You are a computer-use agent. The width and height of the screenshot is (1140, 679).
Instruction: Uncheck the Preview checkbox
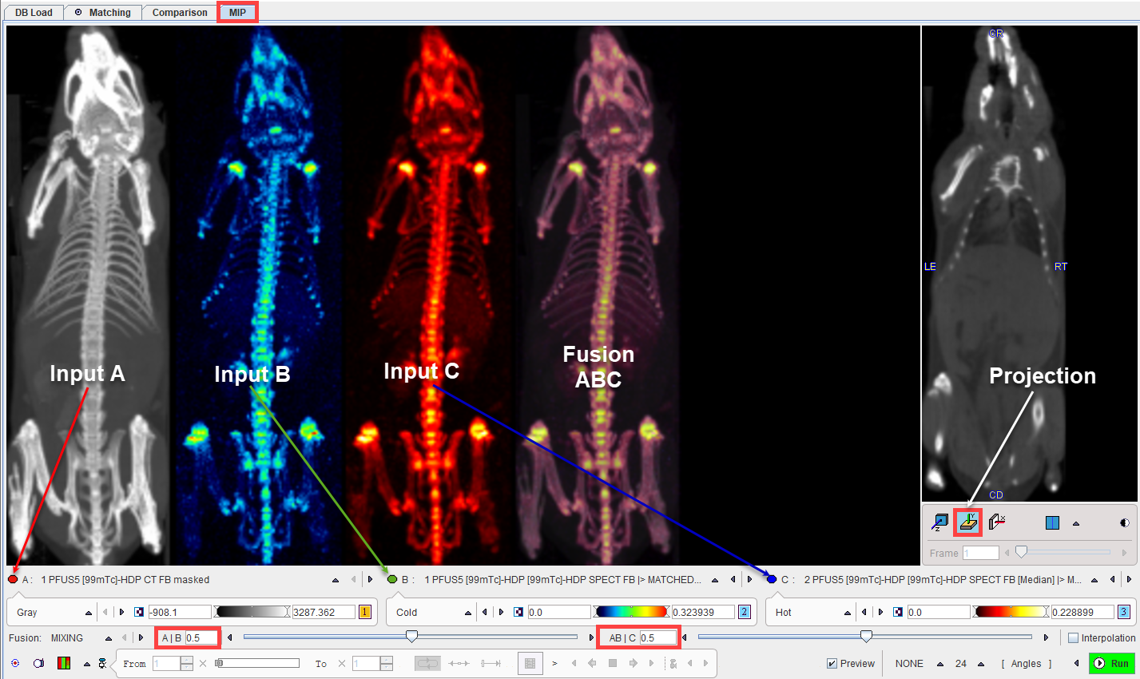832,664
